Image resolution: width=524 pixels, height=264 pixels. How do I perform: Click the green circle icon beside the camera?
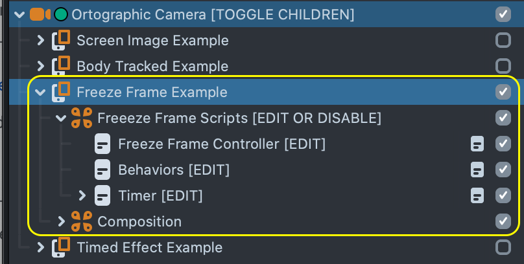click(61, 14)
